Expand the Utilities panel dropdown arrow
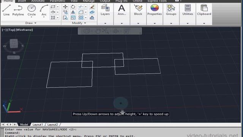 coord(188,23)
